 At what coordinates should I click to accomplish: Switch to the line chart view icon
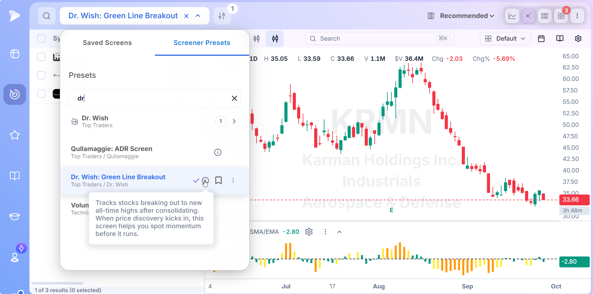click(512, 16)
